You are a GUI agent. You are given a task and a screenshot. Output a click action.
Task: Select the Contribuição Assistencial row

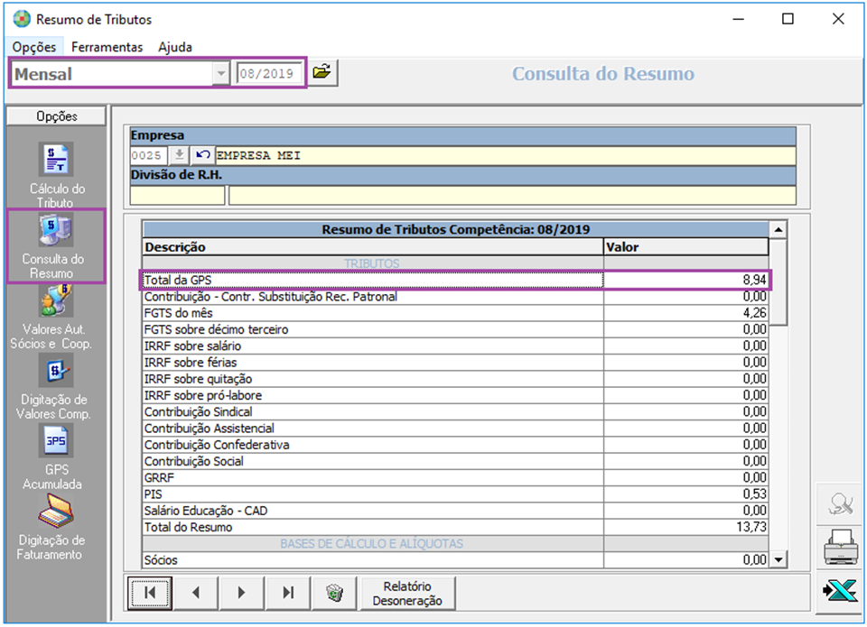point(455,429)
